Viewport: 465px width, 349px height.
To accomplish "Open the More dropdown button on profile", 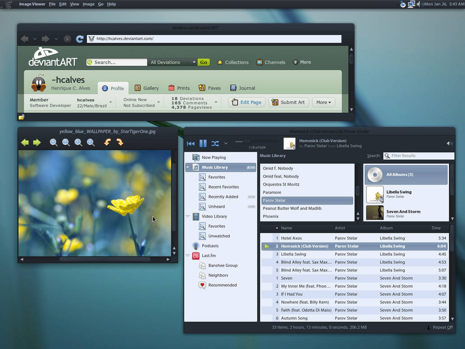I will click(x=323, y=102).
